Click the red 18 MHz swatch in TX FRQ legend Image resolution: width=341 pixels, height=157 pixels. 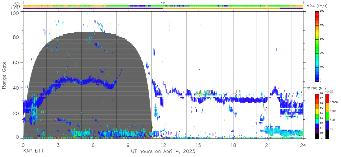click(317, 96)
